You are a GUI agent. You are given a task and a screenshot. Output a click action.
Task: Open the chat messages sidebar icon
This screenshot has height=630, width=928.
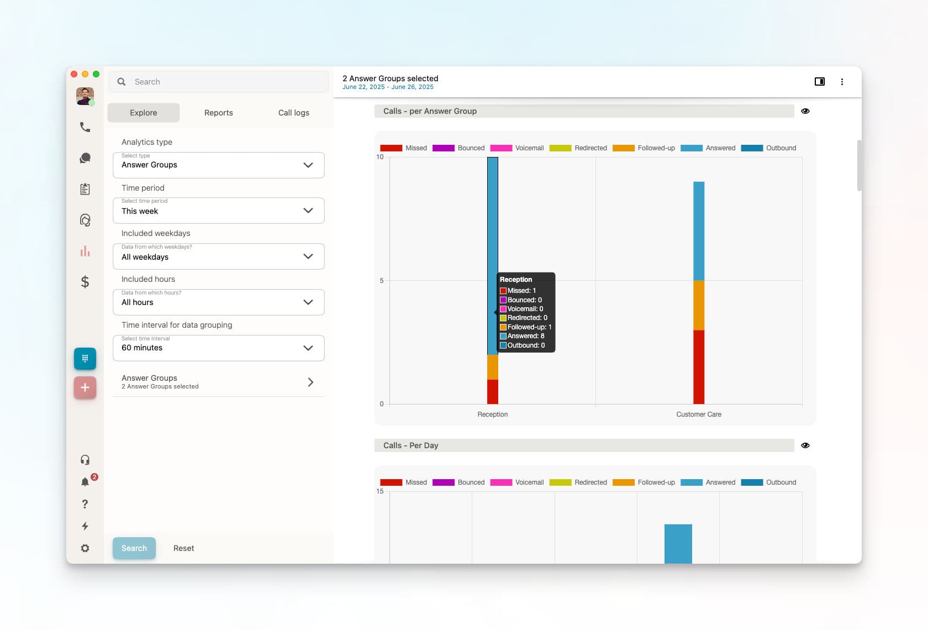click(85, 158)
